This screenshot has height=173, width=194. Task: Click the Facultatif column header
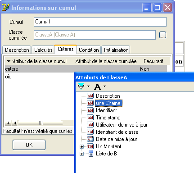pyautogui.click(x=153, y=61)
